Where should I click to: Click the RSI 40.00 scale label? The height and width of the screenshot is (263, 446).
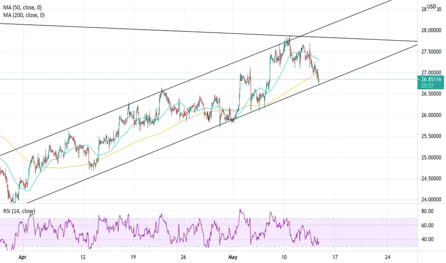click(427, 240)
